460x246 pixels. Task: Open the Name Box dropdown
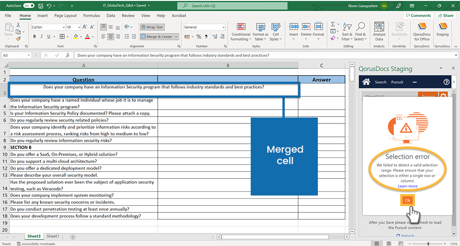pos(29,55)
